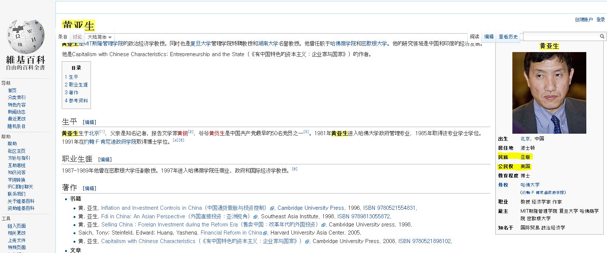Jump to 职业生涯 in contents
The image size is (607, 253).
[x=76, y=85]
